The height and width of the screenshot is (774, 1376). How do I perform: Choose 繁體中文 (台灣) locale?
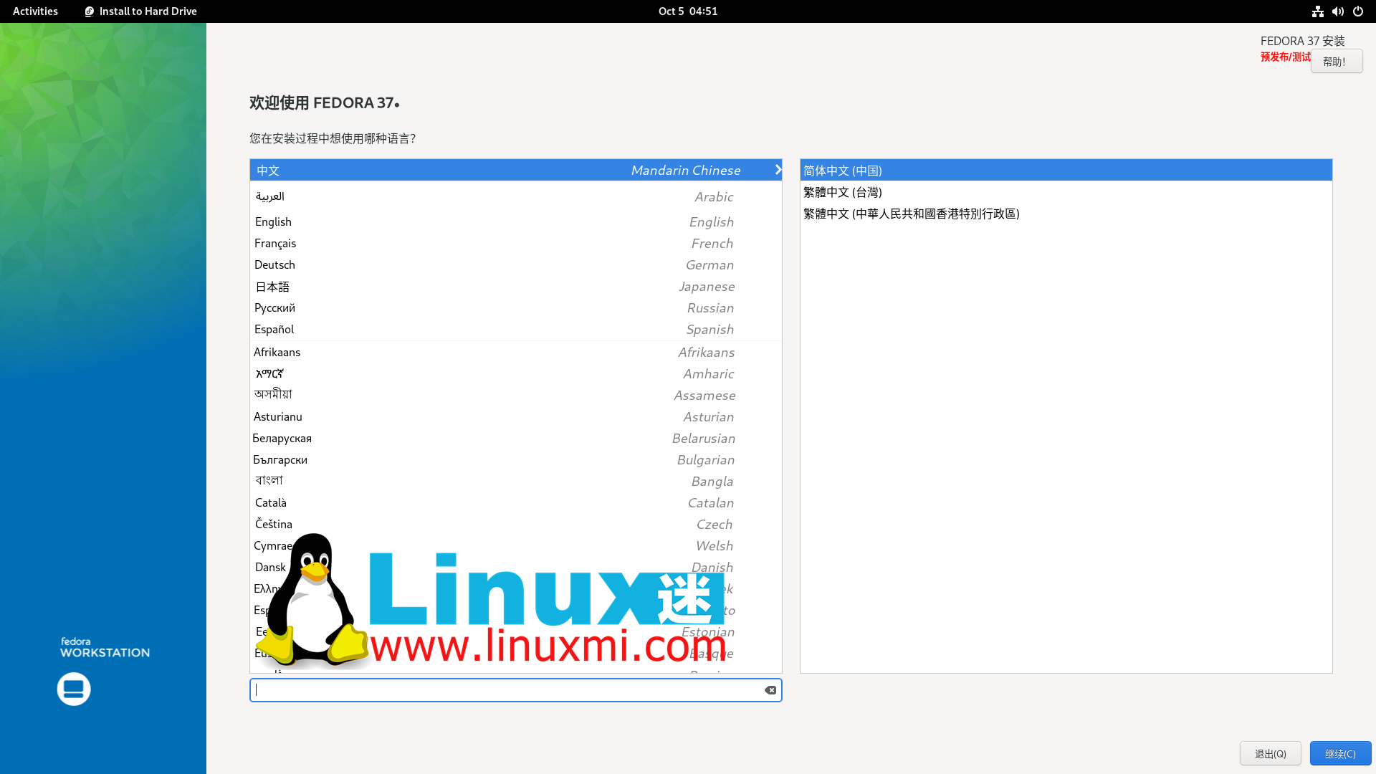pyautogui.click(x=1066, y=192)
